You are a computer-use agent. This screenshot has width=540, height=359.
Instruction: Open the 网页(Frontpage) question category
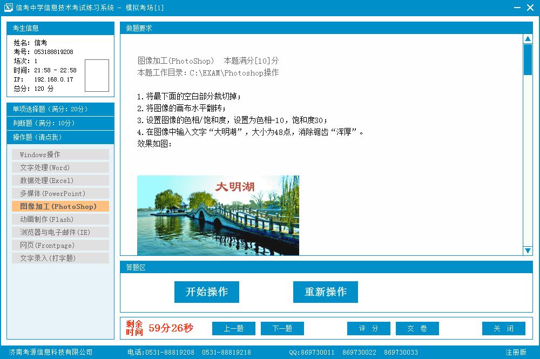click(x=60, y=245)
